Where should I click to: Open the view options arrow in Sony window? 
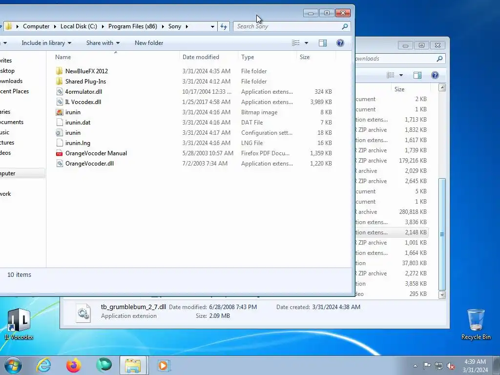[306, 43]
